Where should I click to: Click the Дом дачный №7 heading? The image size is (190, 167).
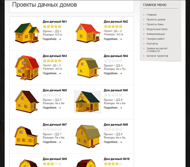click(55, 125)
